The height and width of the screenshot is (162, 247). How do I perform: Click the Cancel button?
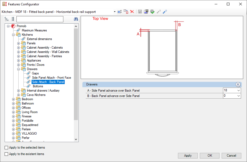pos(231,156)
